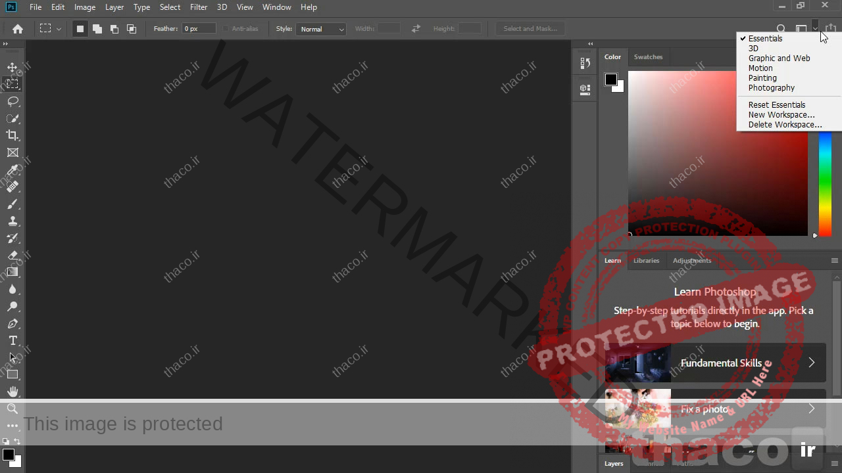The width and height of the screenshot is (842, 473).
Task: Switch to the Adjustments tab
Action: click(692, 261)
